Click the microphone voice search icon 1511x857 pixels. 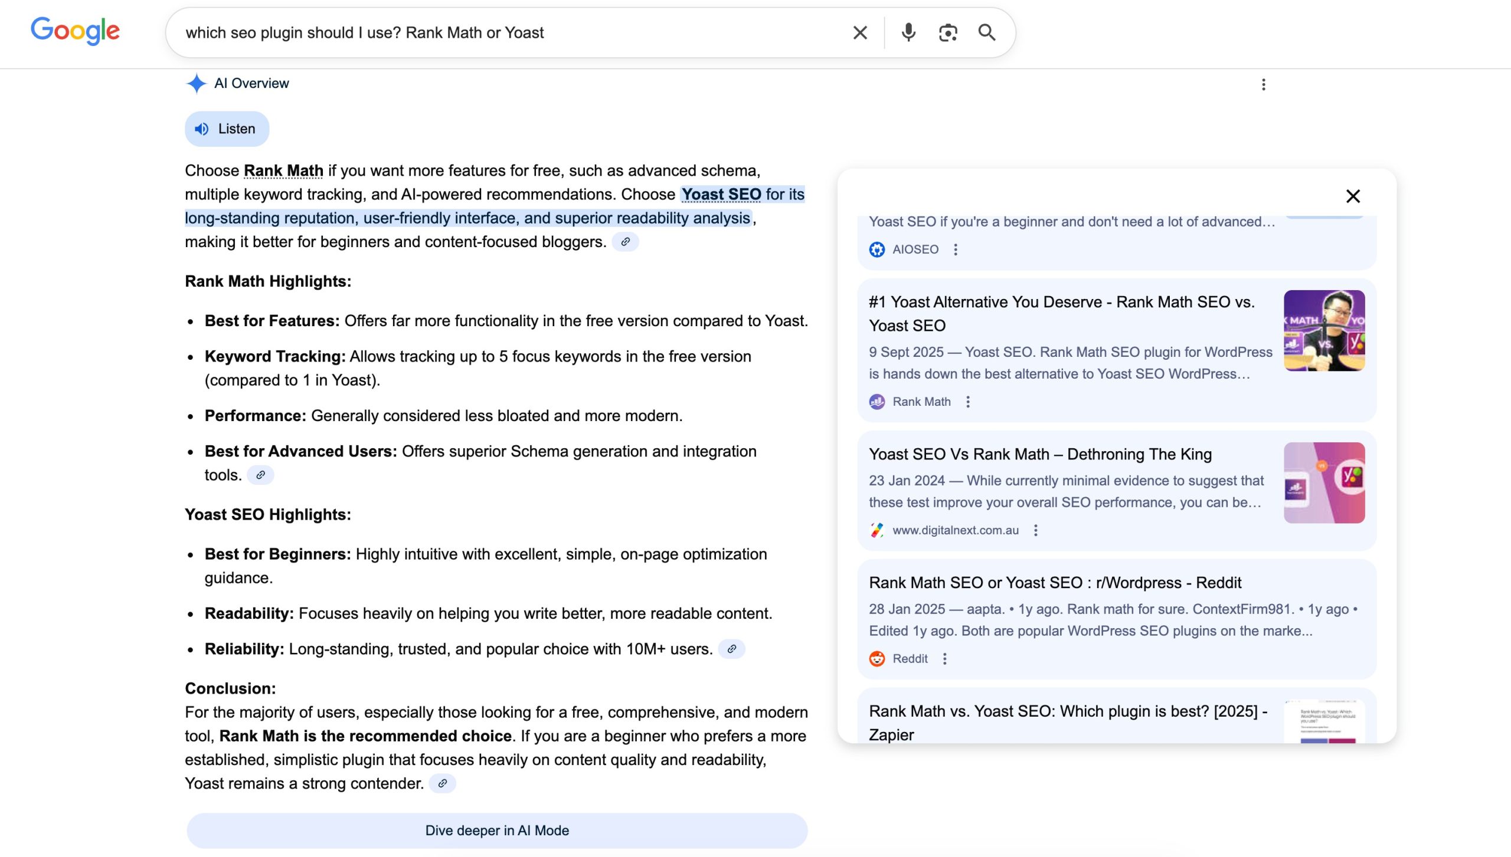(908, 32)
